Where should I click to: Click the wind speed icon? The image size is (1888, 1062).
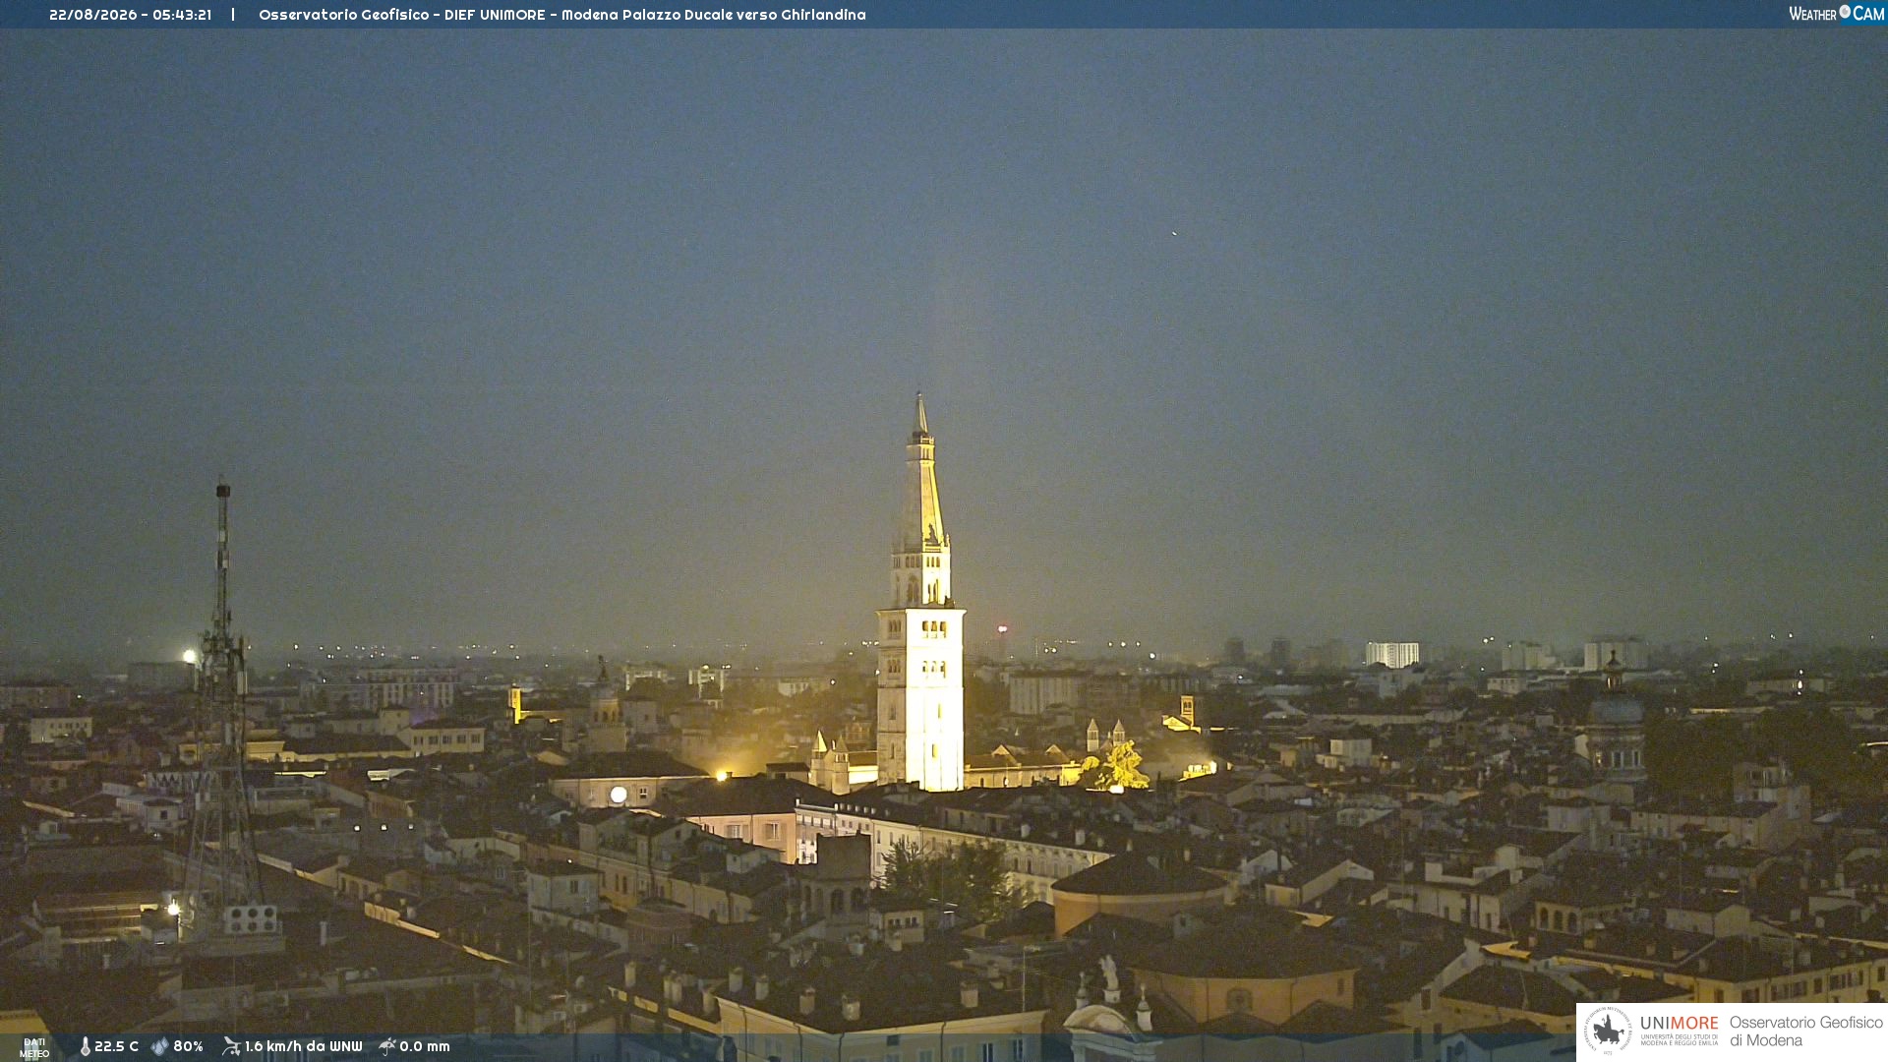tap(231, 1046)
